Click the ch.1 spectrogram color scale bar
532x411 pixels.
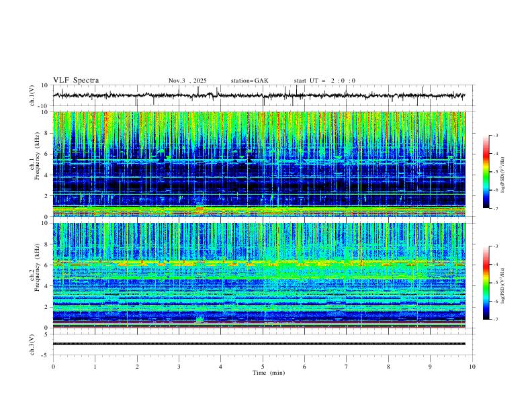(486, 172)
